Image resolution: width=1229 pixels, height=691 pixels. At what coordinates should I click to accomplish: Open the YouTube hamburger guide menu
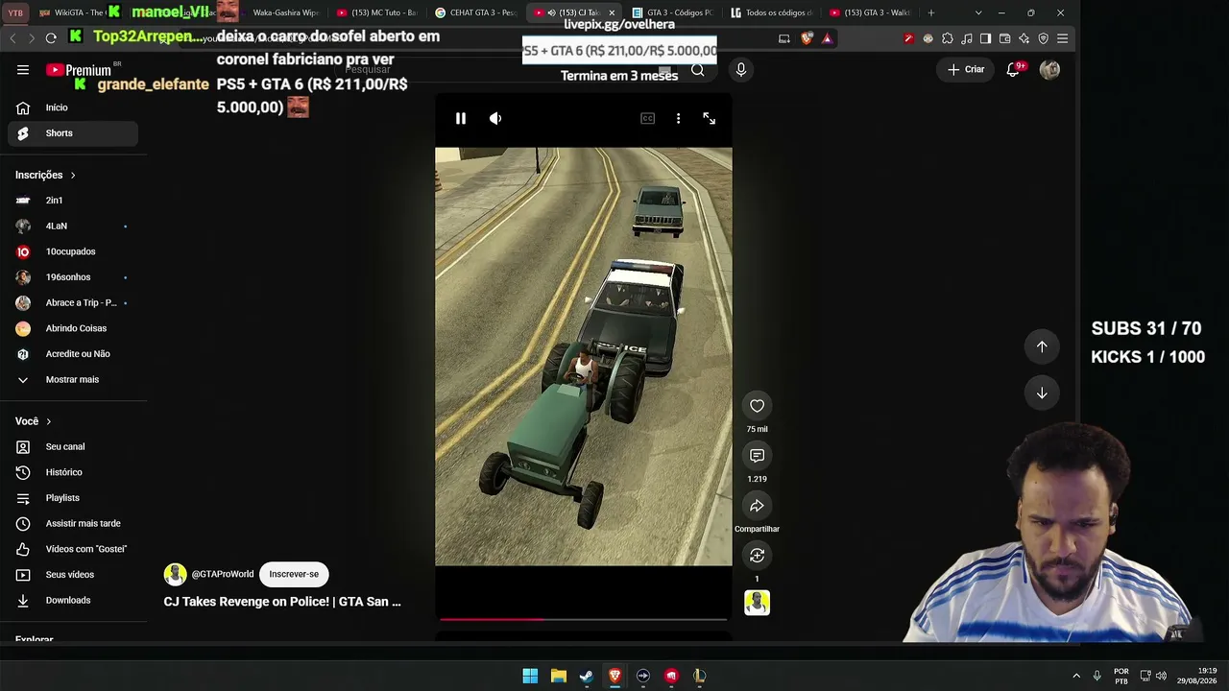(x=23, y=70)
